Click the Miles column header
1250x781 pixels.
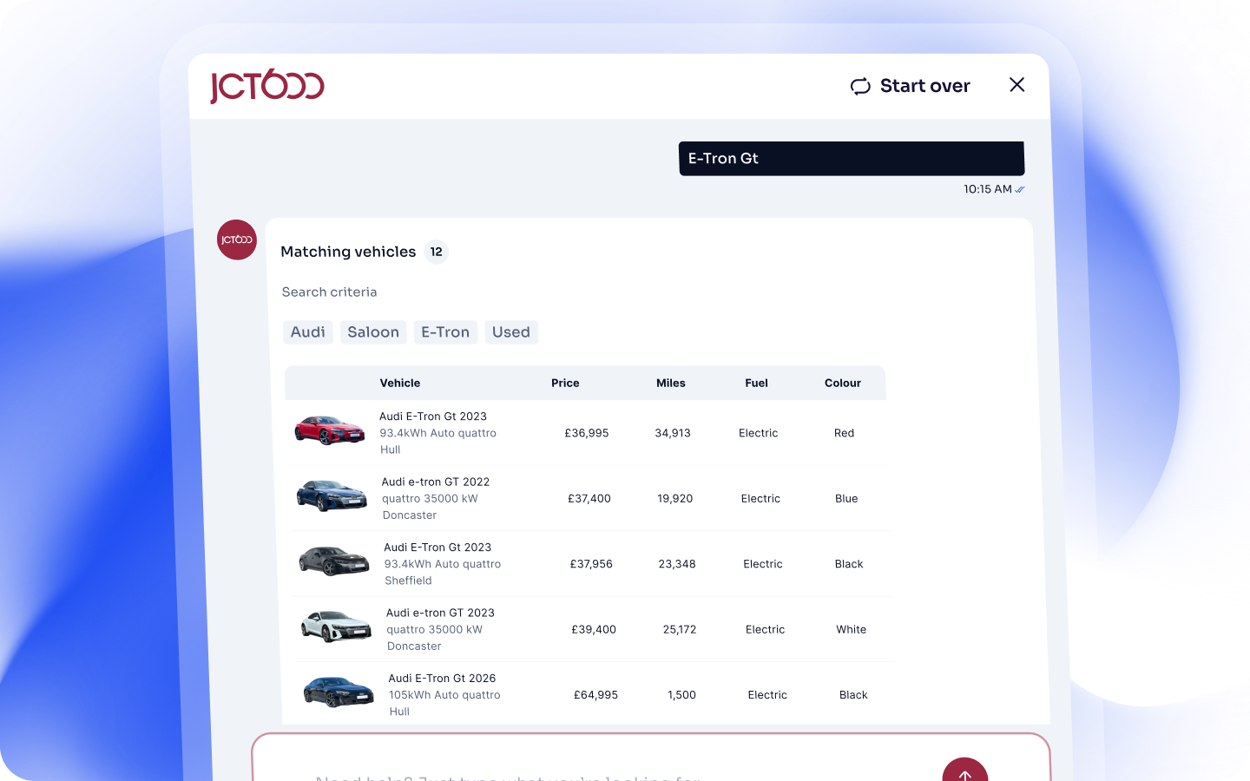(x=671, y=383)
